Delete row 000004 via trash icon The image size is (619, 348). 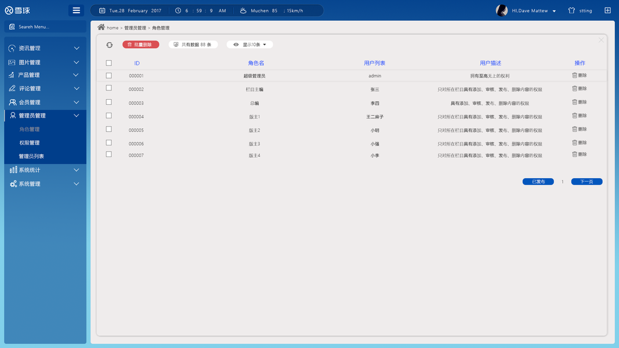coord(574,115)
